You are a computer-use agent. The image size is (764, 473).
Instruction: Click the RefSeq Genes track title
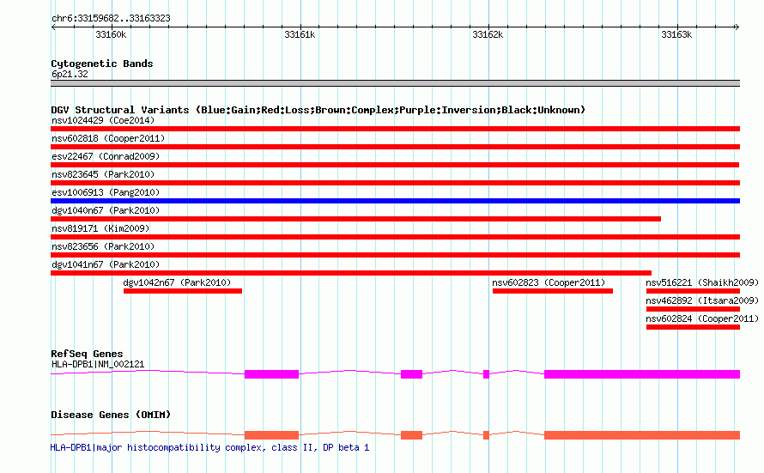pyautogui.click(x=87, y=354)
